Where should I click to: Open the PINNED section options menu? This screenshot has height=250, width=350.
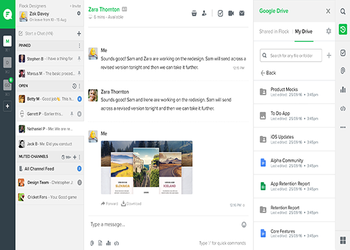(x=80, y=45)
